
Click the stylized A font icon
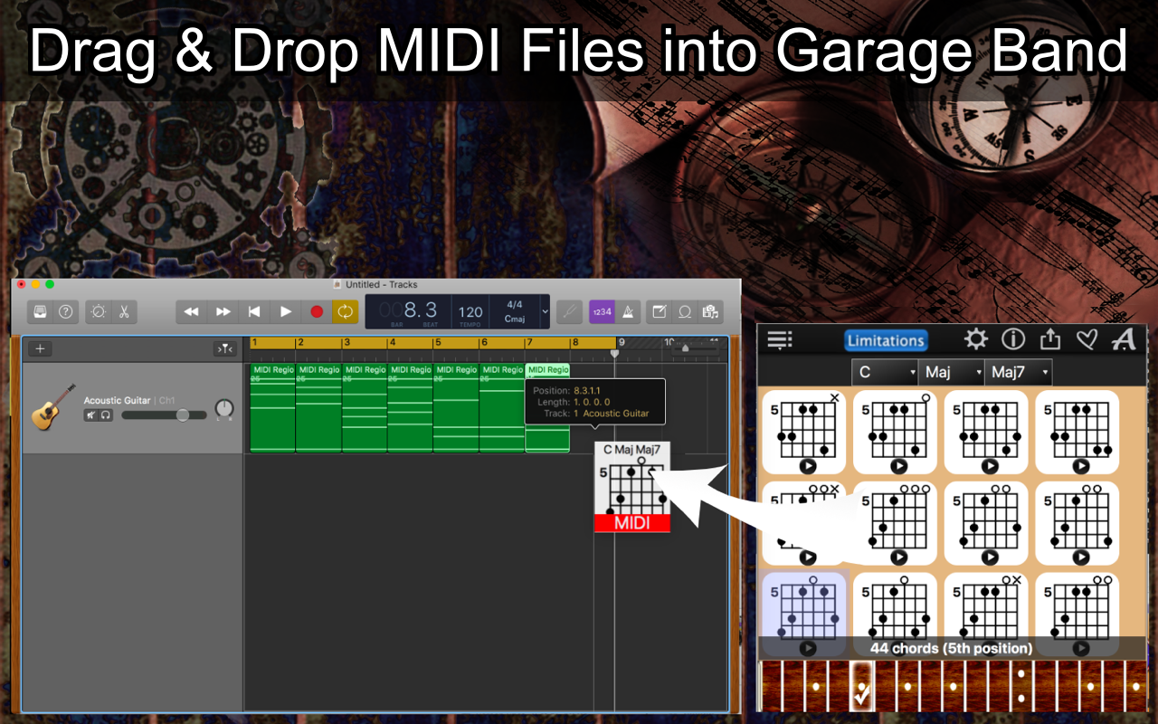pyautogui.click(x=1124, y=339)
